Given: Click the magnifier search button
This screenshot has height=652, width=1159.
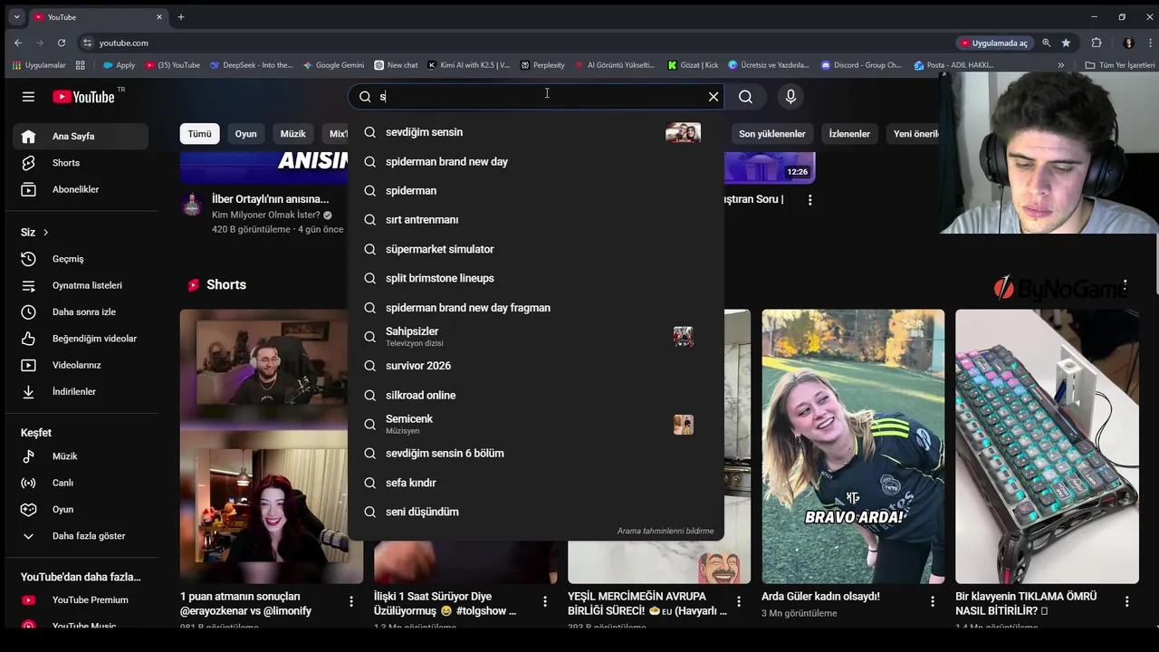Looking at the screenshot, I should tap(745, 97).
